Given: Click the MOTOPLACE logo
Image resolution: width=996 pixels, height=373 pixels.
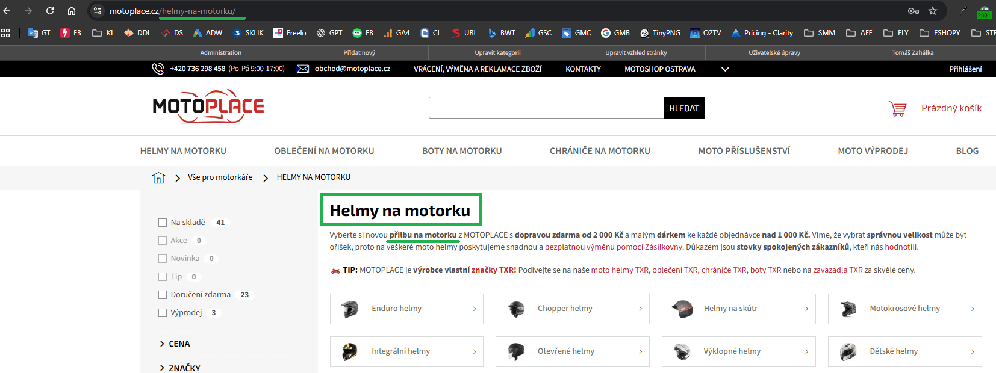Looking at the screenshot, I should coord(208,106).
